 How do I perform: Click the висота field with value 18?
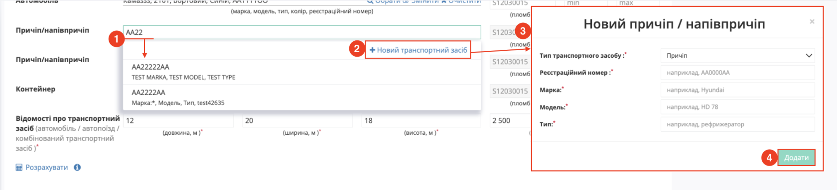point(421,120)
